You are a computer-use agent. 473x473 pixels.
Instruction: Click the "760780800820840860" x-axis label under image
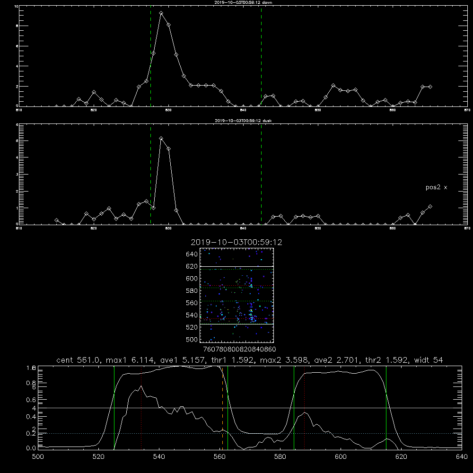point(239,349)
